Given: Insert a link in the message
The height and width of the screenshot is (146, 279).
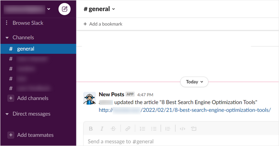Looking at the screenshot, I should tap(128, 128).
